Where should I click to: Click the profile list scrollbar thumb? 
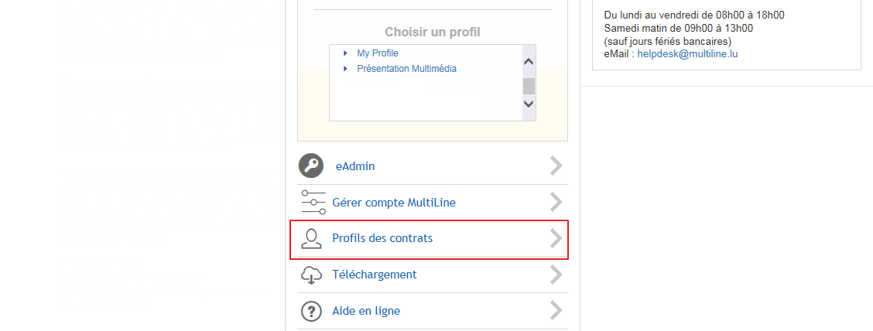pos(529,86)
